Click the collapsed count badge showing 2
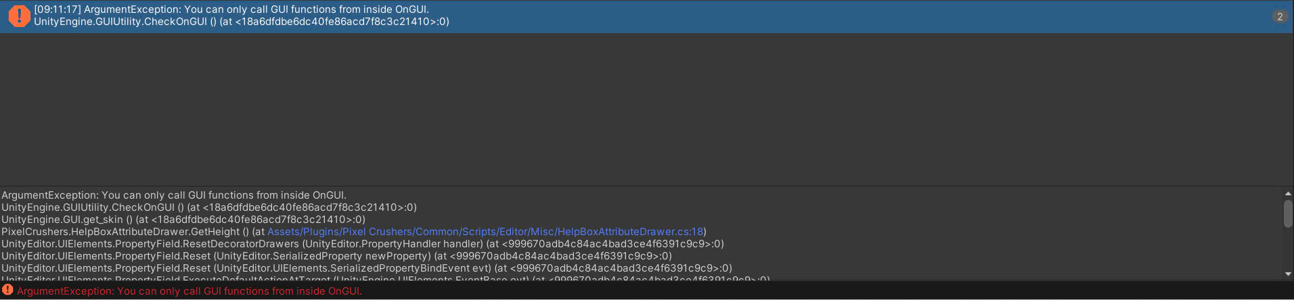The width and height of the screenshot is (1294, 300). point(1279,16)
